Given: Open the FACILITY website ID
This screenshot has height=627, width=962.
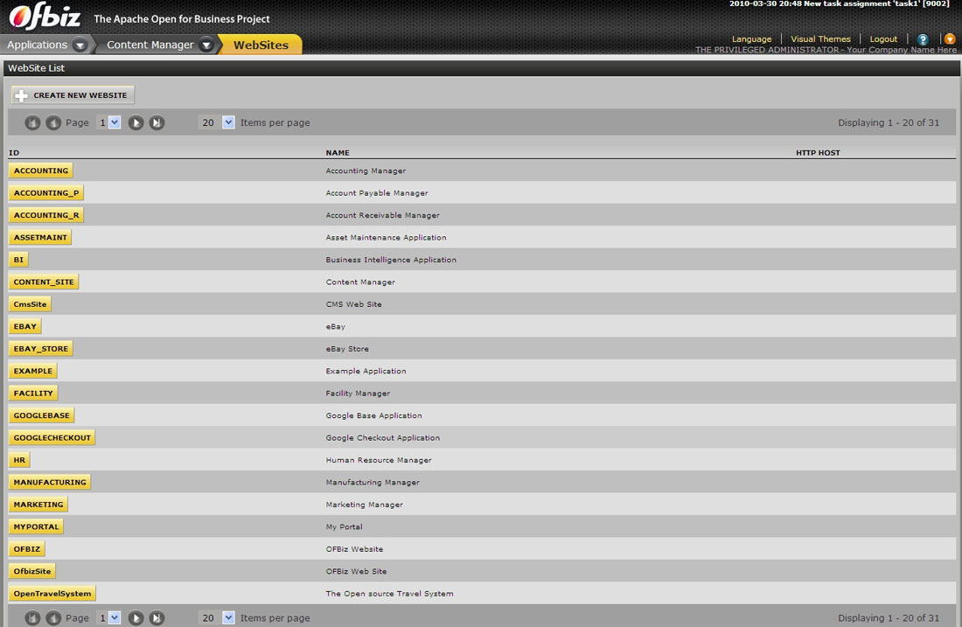Looking at the screenshot, I should point(33,394).
